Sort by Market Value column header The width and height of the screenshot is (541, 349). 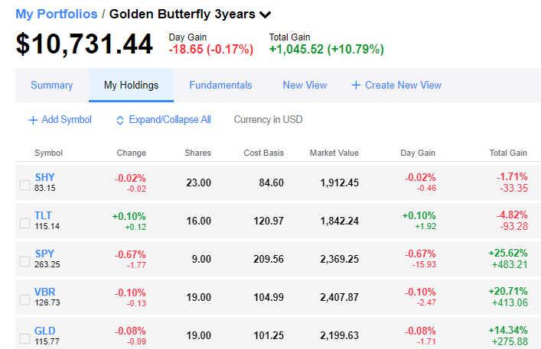click(334, 153)
